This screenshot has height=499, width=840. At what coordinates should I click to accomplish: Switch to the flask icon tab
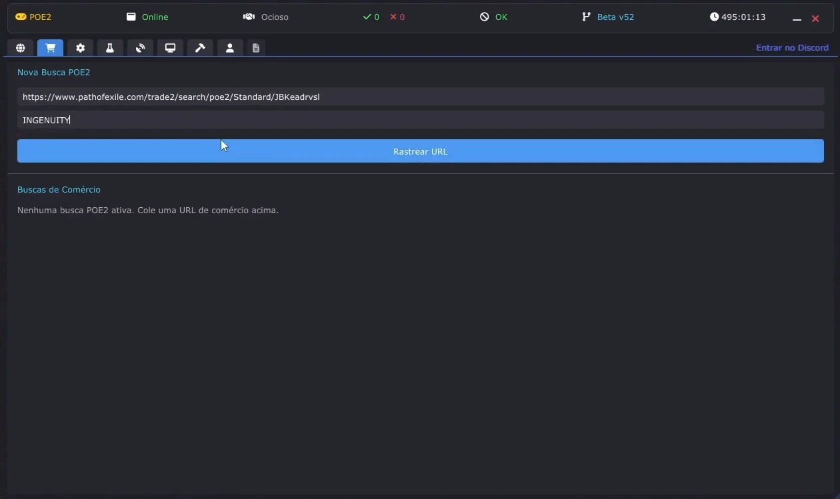click(110, 48)
